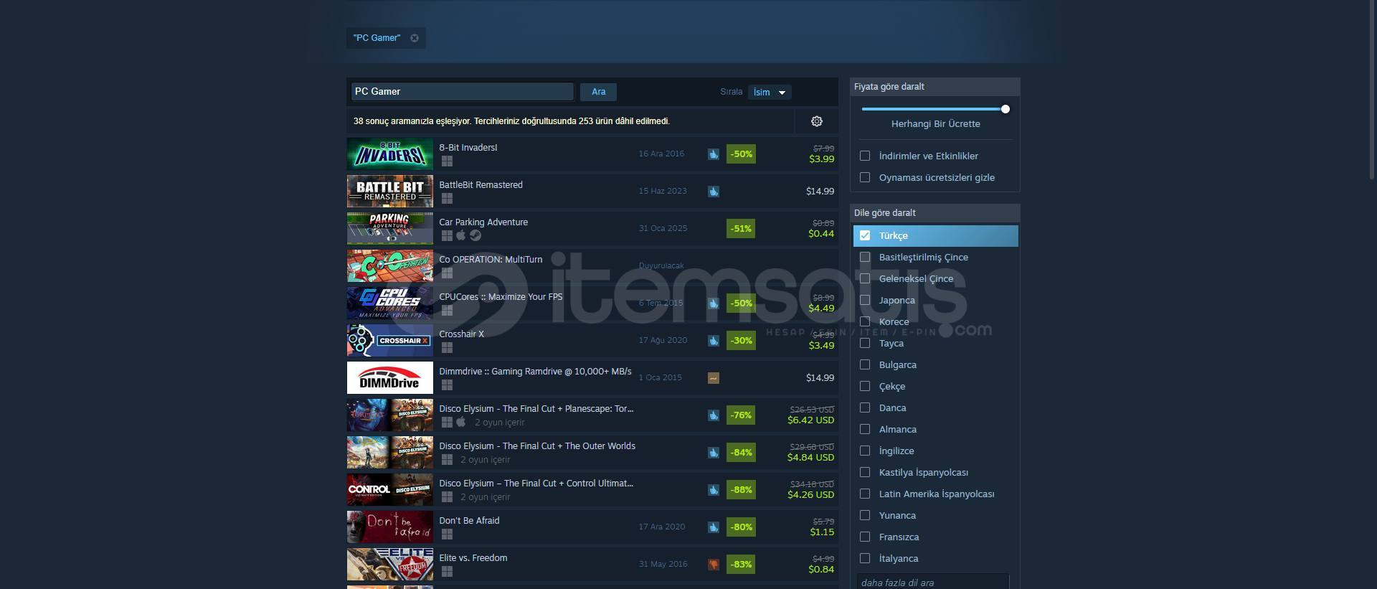The image size is (1377, 589).
Task: Click the $0.84 price for Elite vs. Freedom
Action: click(821, 570)
